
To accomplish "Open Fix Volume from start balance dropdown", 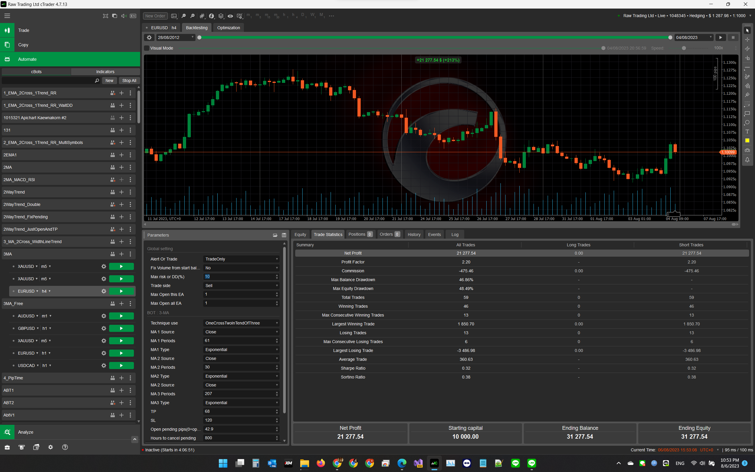I will [241, 268].
